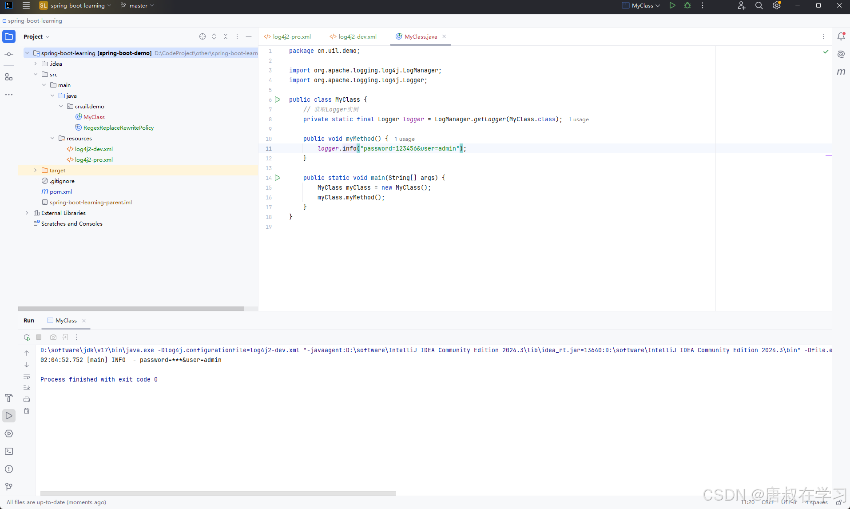Open the Git tool window
The width and height of the screenshot is (850, 509).
coord(9,487)
